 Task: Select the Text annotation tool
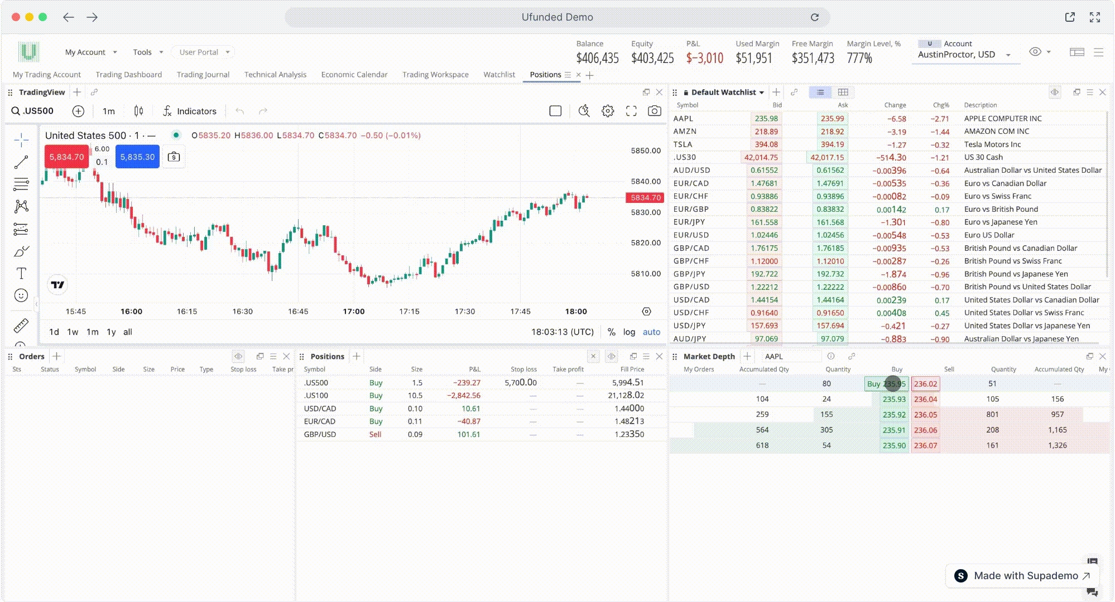tap(21, 273)
